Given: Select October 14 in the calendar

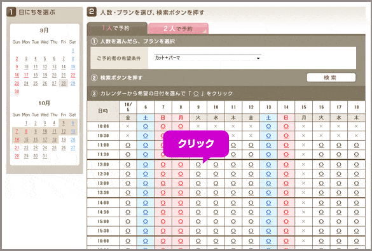Looking at the screenshot, I should [17, 140].
